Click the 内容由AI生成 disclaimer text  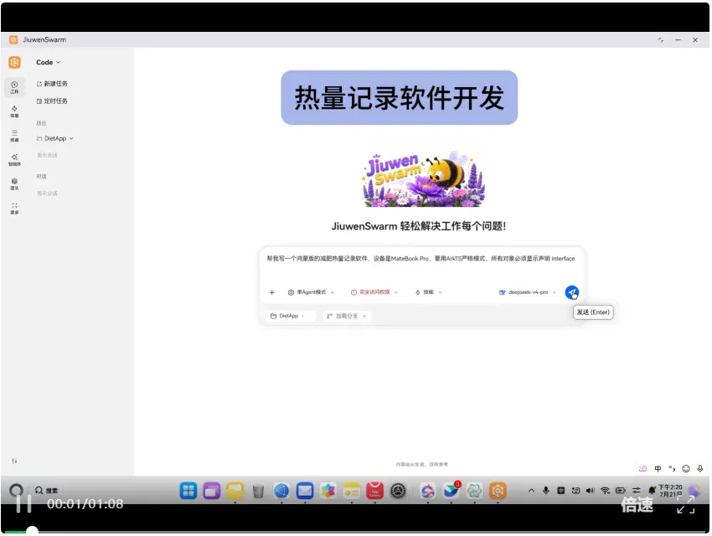(422, 464)
